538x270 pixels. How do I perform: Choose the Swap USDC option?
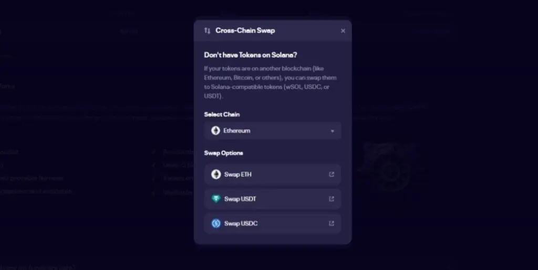click(241, 224)
